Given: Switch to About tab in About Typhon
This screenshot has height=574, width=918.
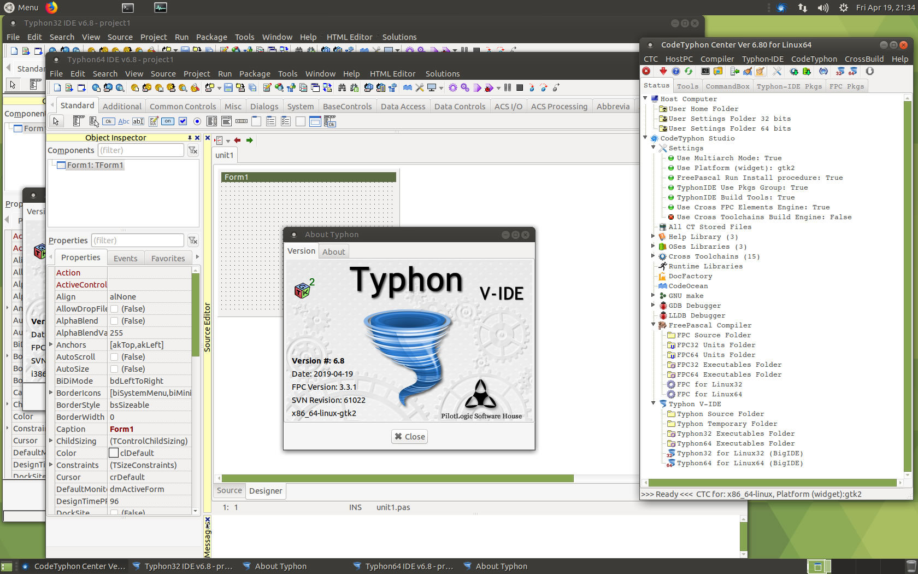Looking at the screenshot, I should click(334, 252).
